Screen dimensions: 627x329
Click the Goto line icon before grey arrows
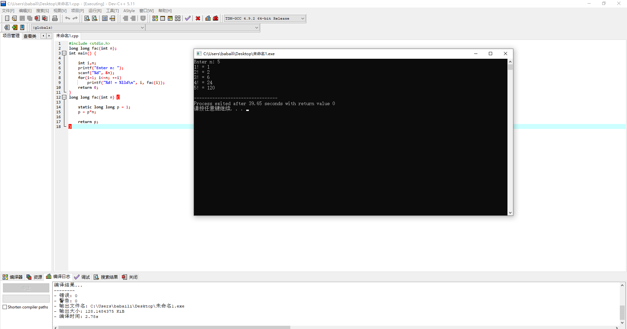(x=112, y=18)
